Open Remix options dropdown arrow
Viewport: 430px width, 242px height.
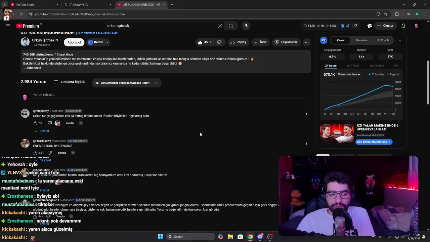tap(107, 42)
